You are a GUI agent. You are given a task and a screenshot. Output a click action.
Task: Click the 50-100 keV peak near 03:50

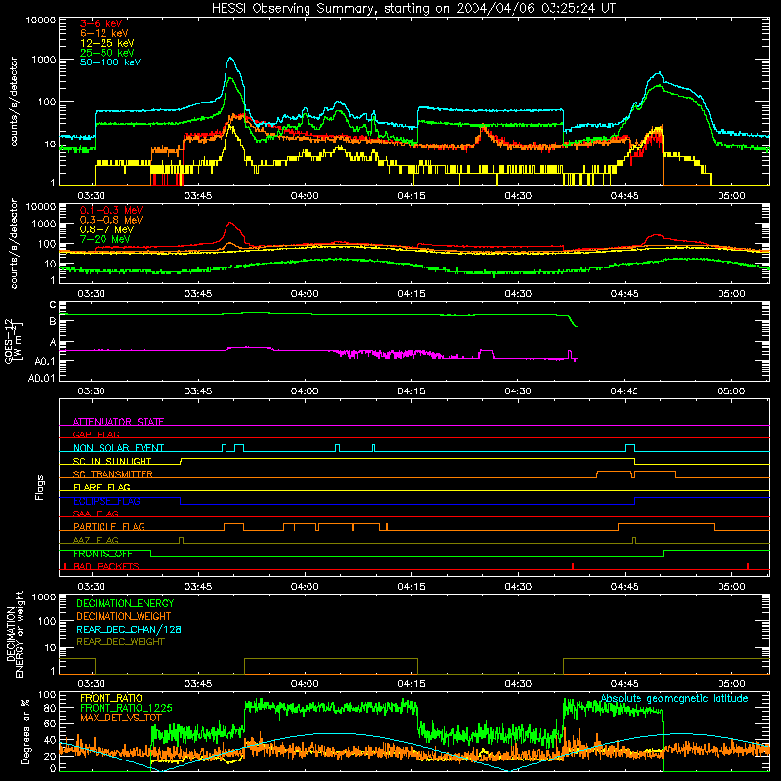230,59
